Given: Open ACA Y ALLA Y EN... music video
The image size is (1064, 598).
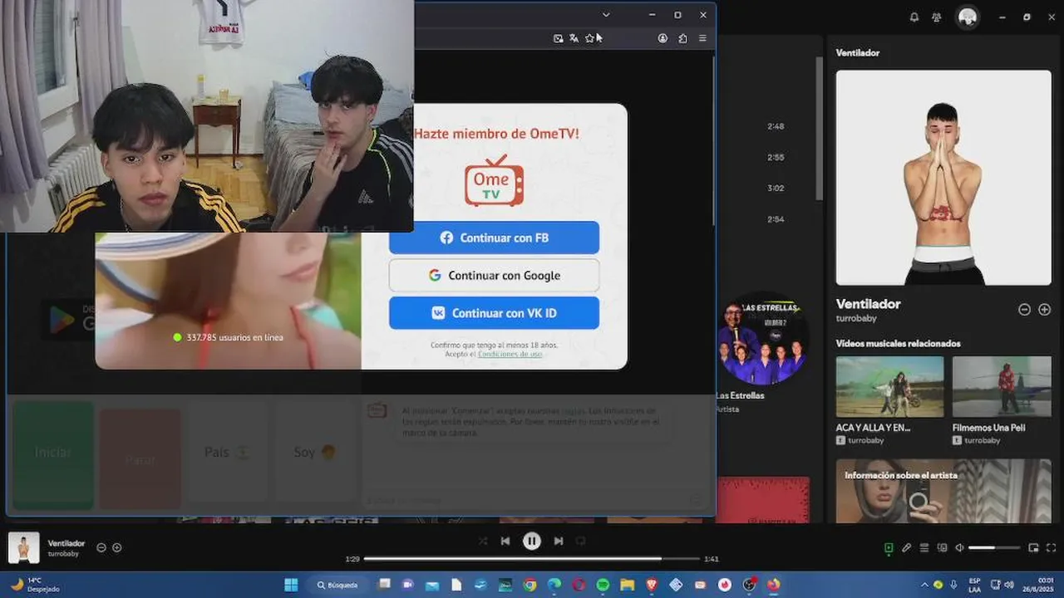Looking at the screenshot, I should click(889, 386).
